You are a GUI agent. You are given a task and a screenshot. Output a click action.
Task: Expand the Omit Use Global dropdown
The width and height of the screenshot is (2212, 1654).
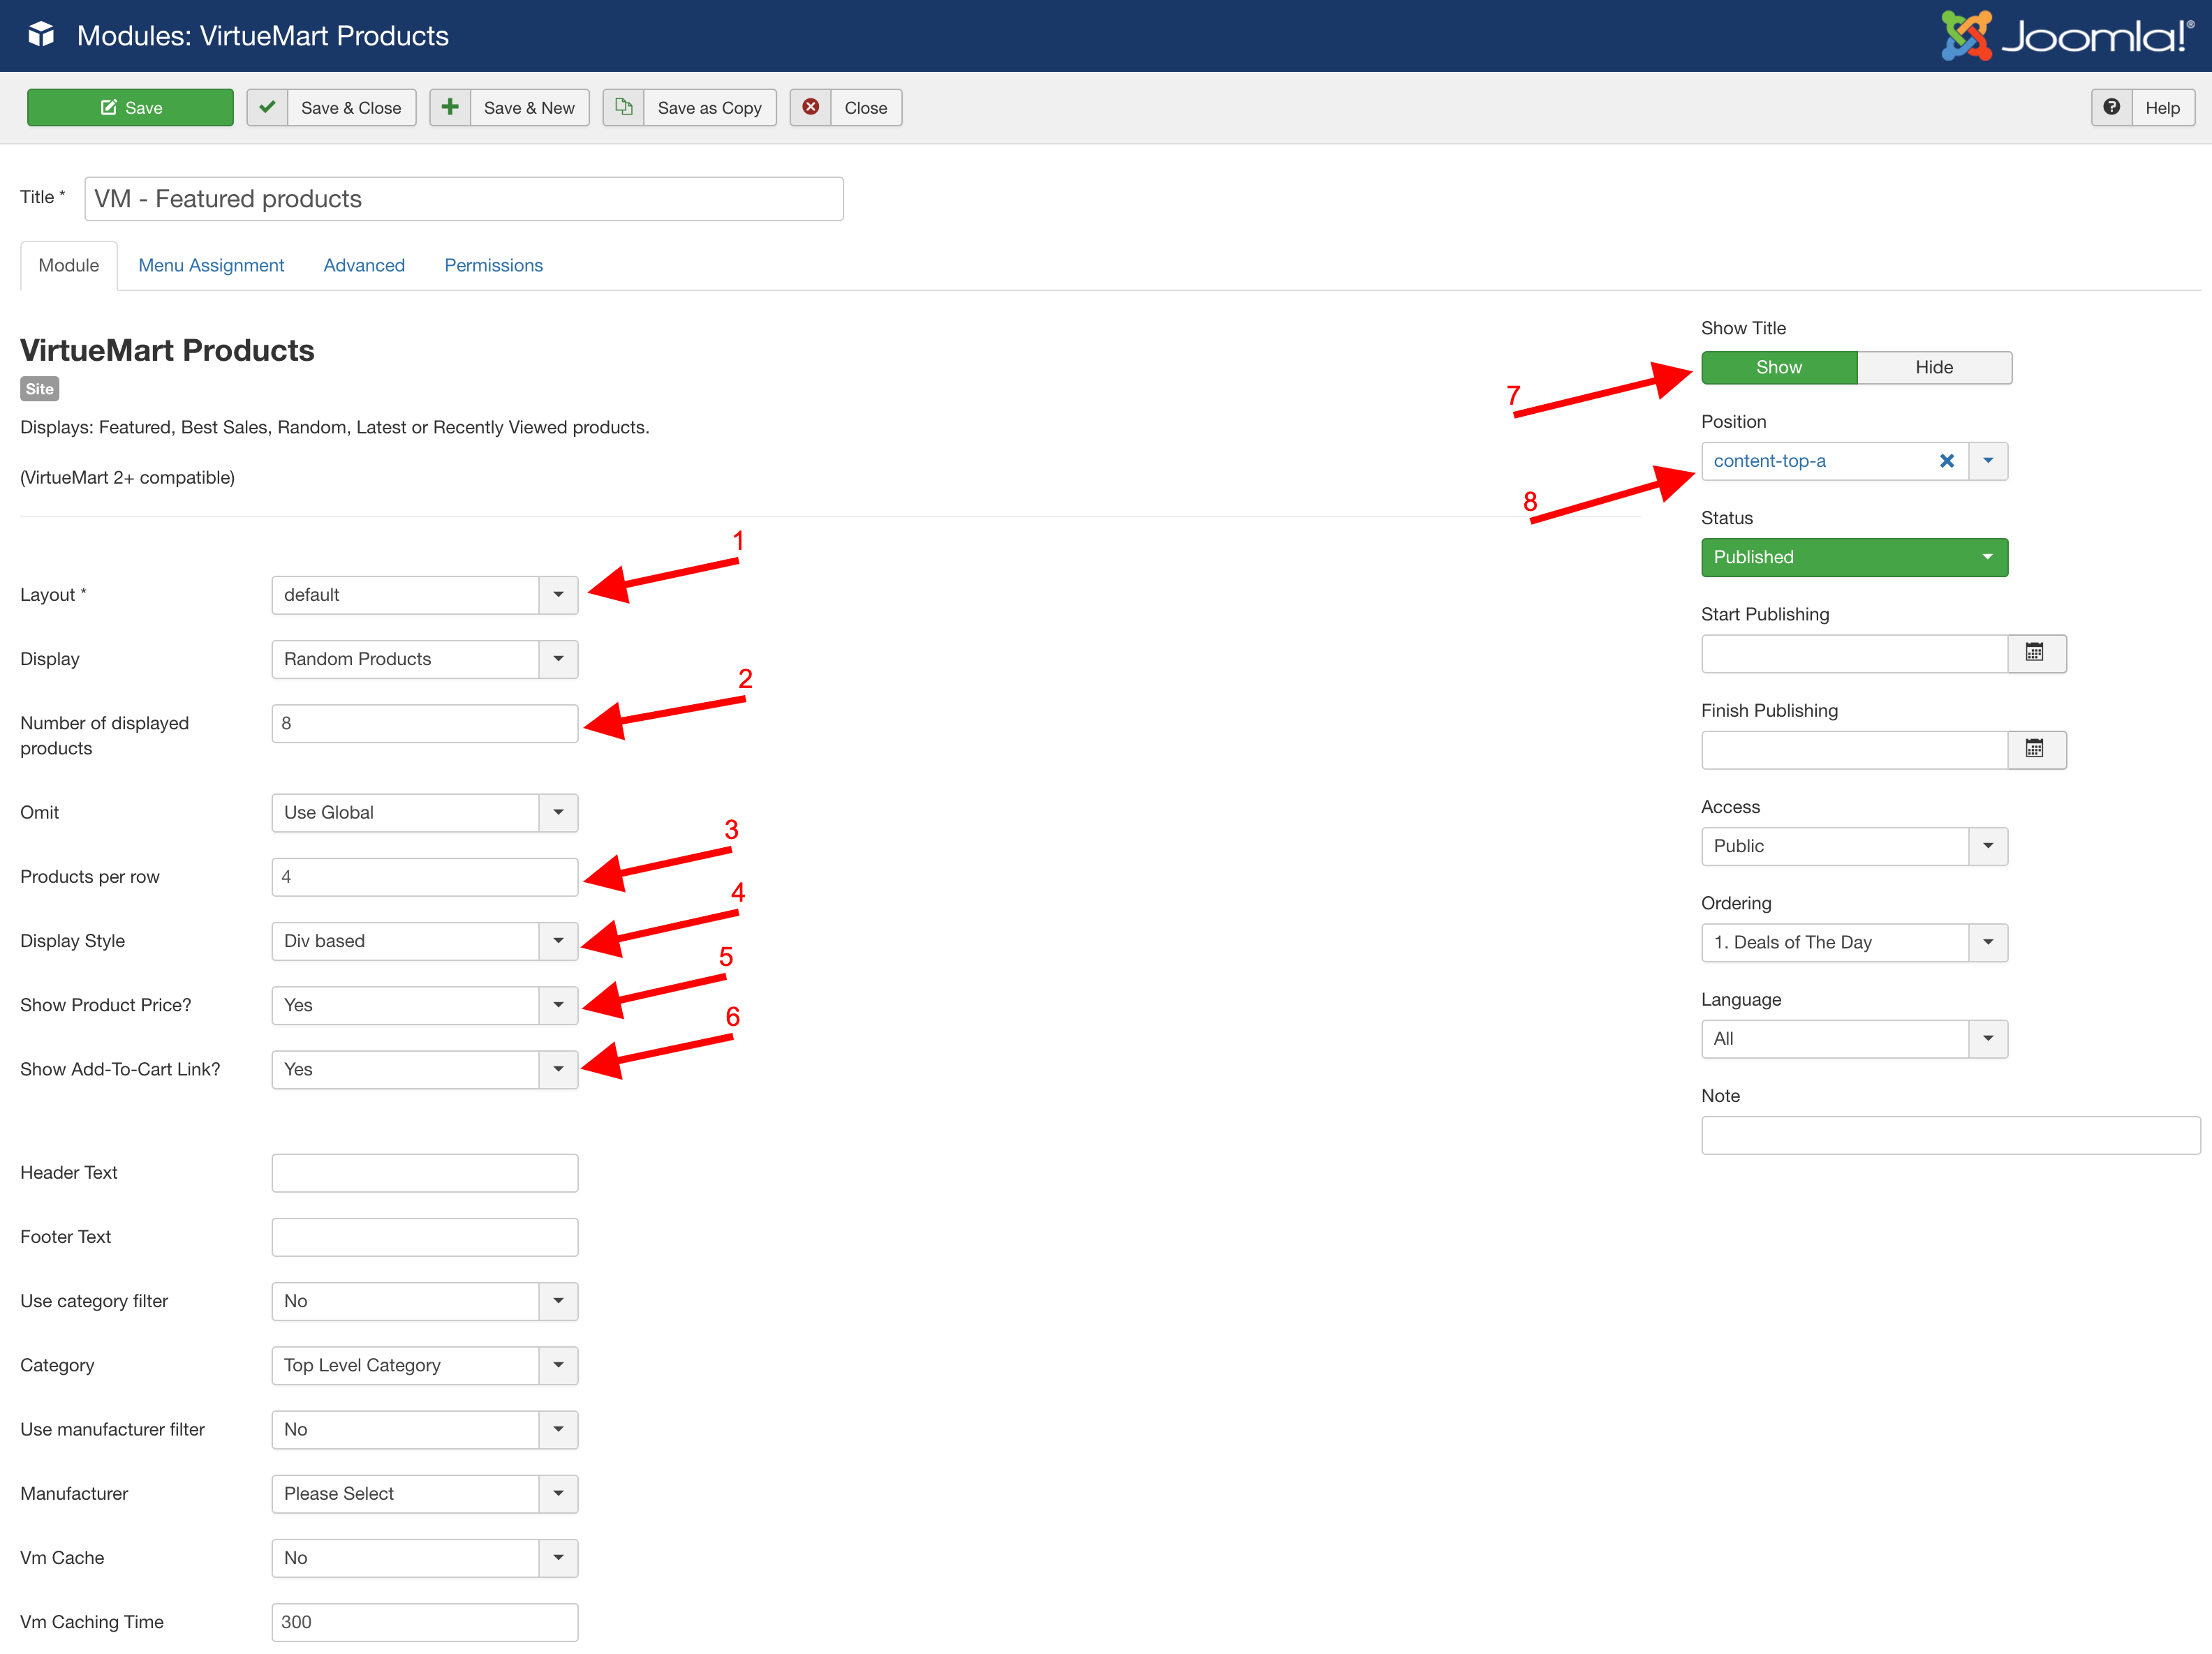coord(424,812)
